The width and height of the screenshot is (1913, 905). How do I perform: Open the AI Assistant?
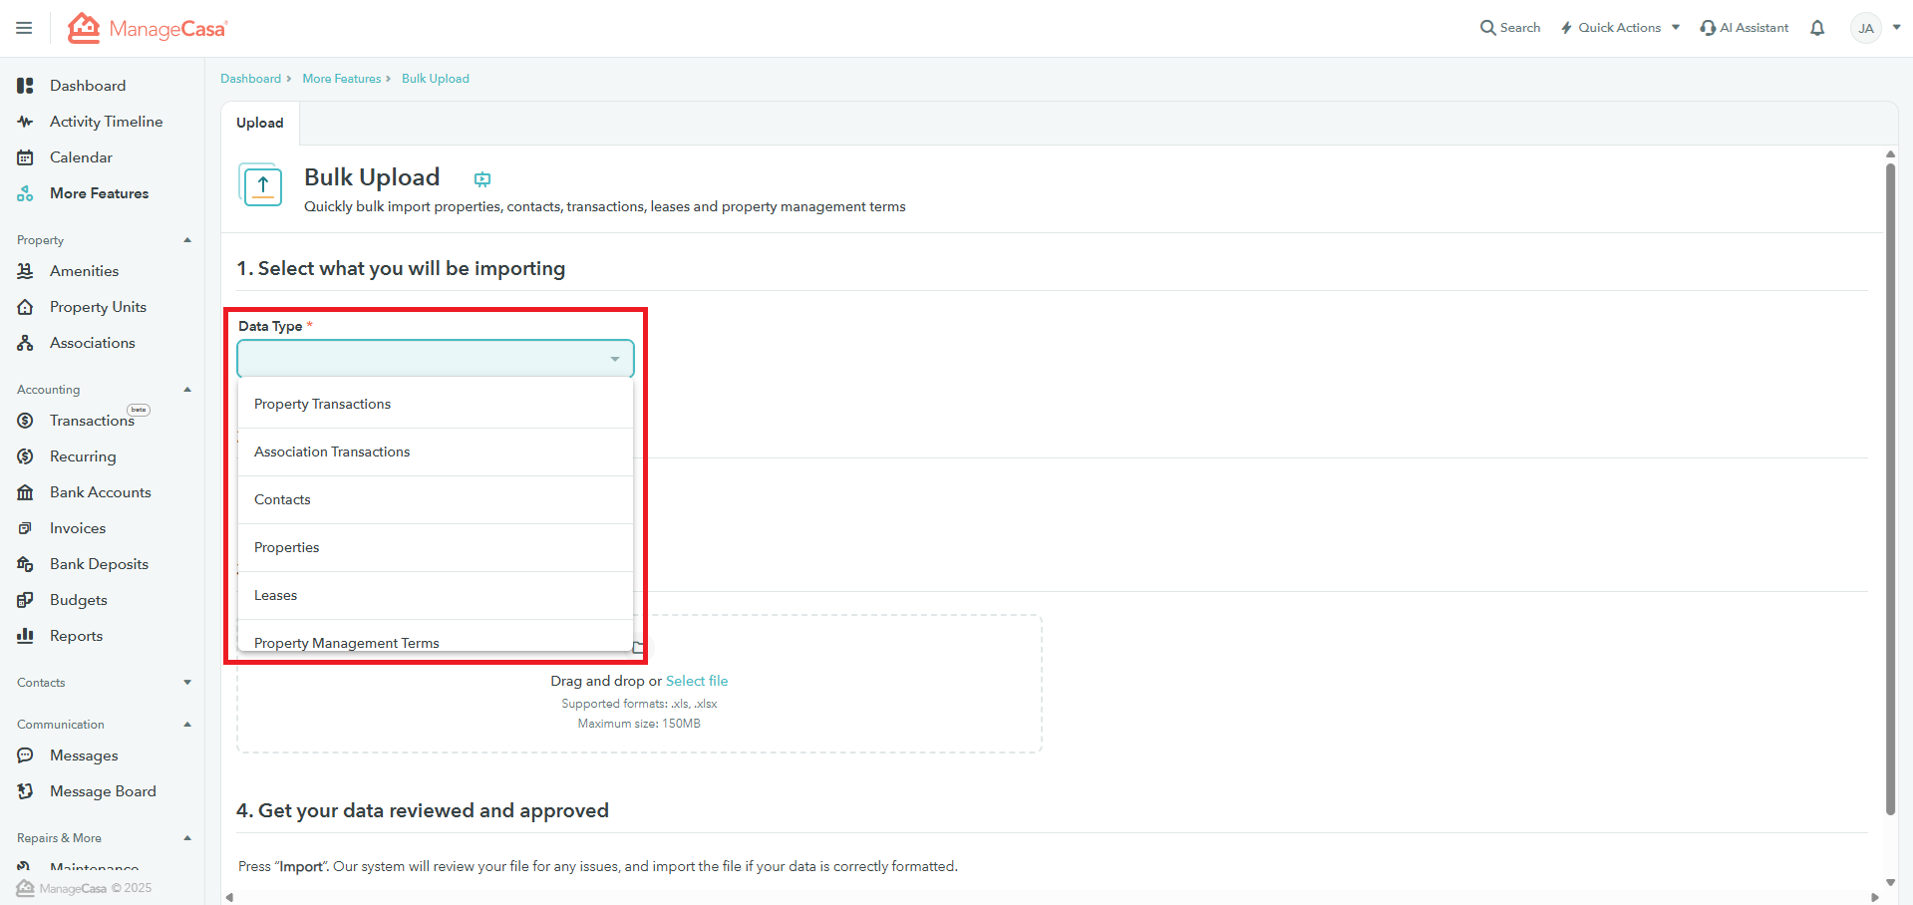pos(1745,28)
